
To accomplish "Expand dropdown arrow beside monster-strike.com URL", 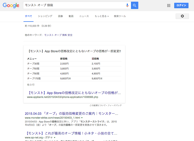I will [82, 118].
